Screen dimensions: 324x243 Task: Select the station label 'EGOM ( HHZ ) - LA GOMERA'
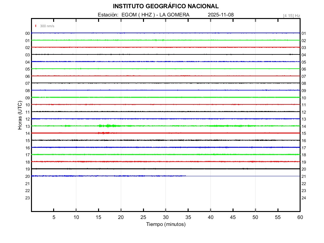point(155,15)
